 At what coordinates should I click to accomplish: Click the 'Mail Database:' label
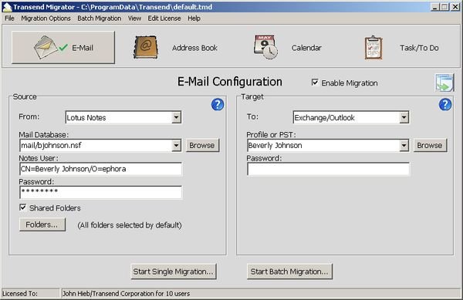pyautogui.click(x=44, y=135)
